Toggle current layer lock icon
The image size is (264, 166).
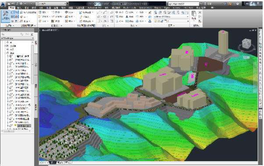pyautogui.click(x=162, y=21)
